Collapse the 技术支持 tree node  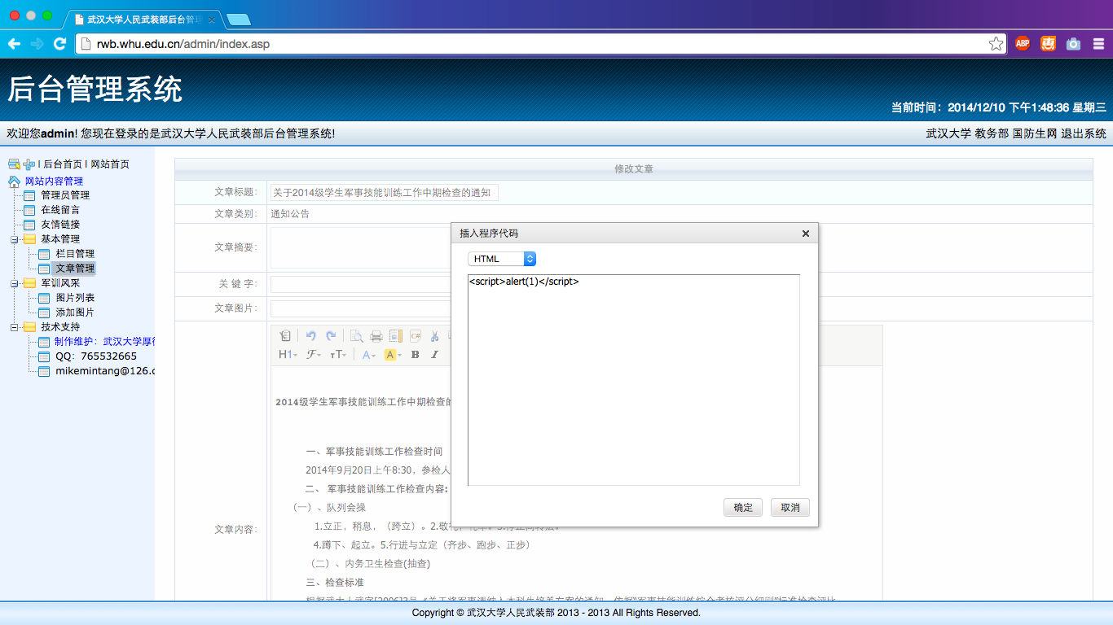(14, 327)
